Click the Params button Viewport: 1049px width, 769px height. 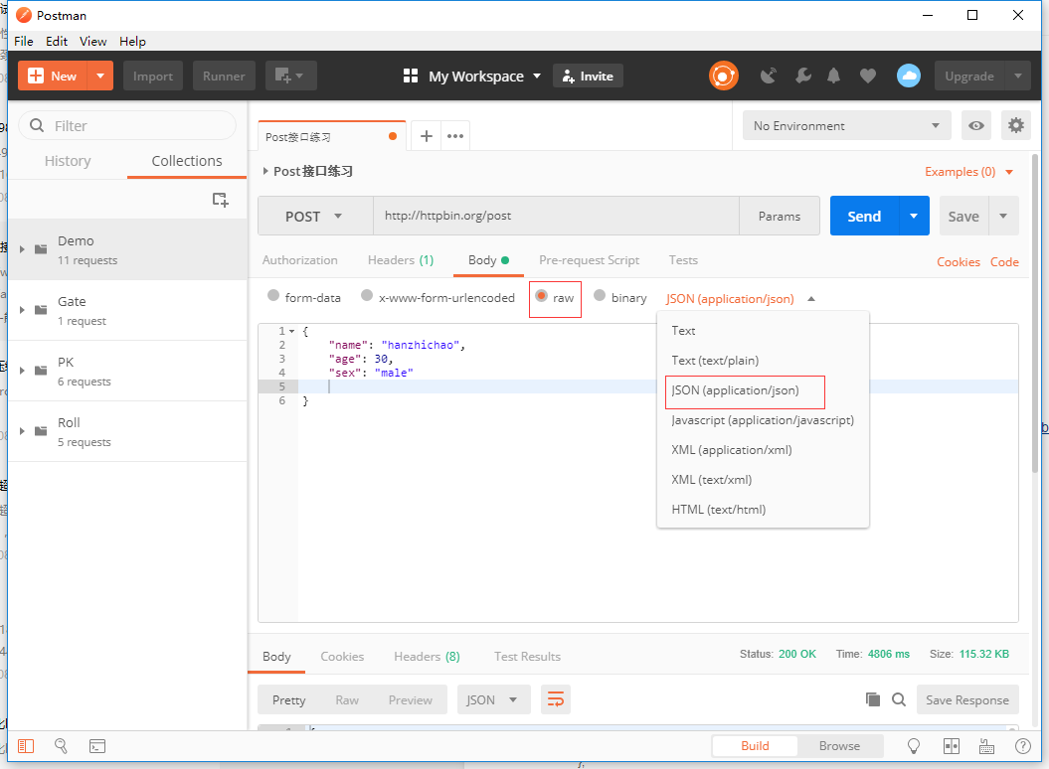(x=780, y=216)
